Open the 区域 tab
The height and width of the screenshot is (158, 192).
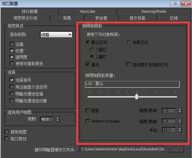[x=174, y=18]
